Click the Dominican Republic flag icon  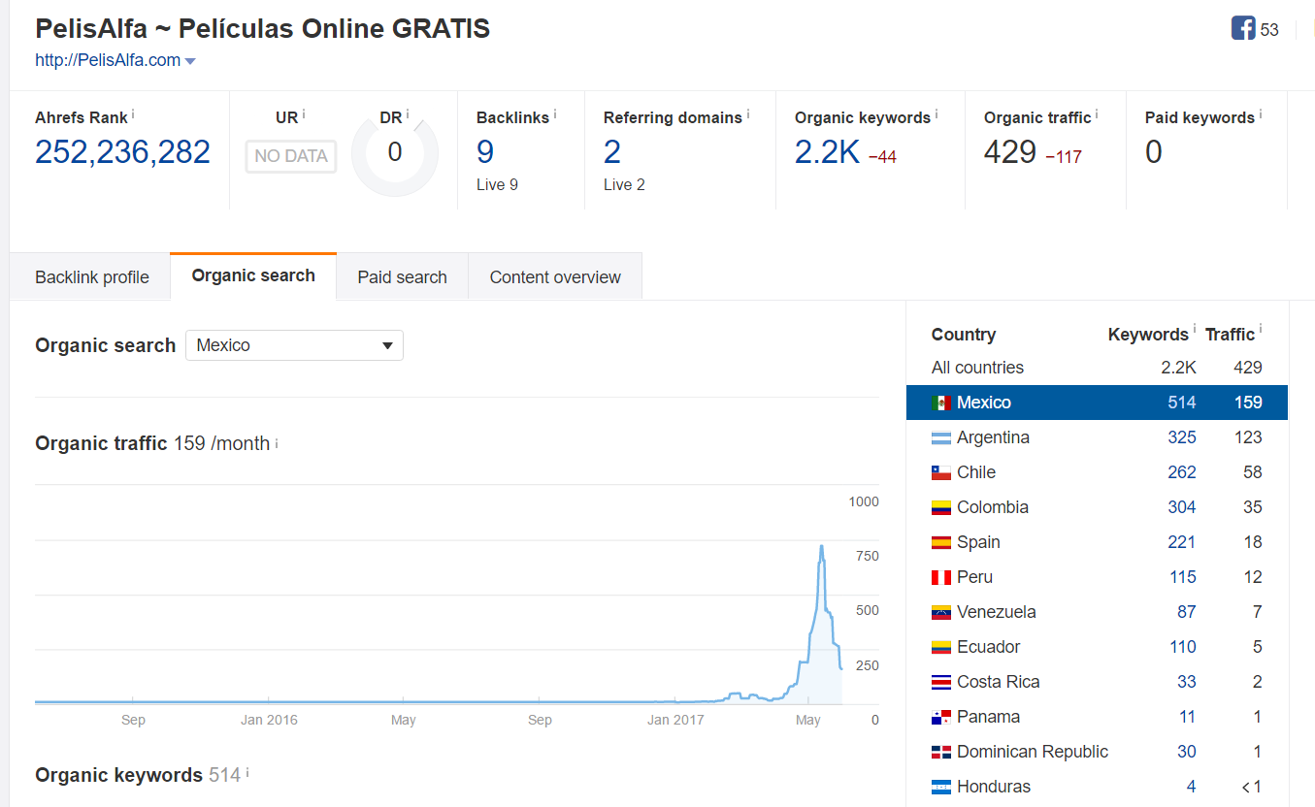[x=940, y=752]
